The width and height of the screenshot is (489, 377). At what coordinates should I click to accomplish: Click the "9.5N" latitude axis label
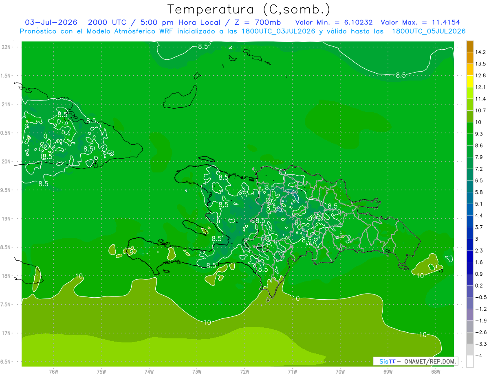pos(6,190)
